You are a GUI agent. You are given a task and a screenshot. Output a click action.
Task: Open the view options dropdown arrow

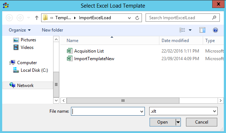pos(190,30)
